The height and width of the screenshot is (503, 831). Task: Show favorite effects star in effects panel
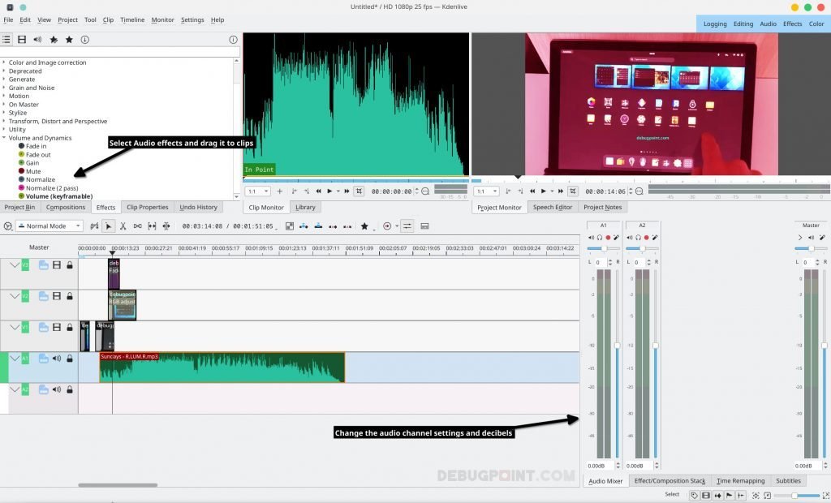pyautogui.click(x=69, y=39)
